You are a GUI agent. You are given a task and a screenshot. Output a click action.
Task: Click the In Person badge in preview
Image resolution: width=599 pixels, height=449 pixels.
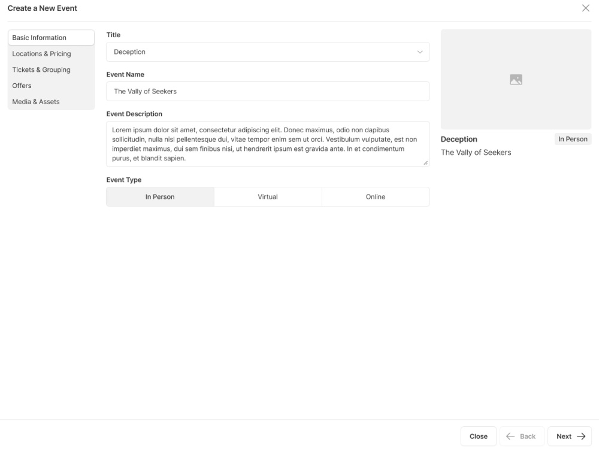573,139
